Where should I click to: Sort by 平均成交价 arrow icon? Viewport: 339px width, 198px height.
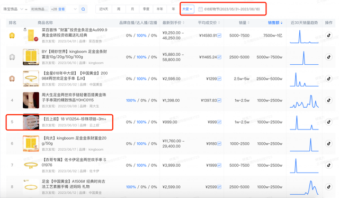point(219,22)
